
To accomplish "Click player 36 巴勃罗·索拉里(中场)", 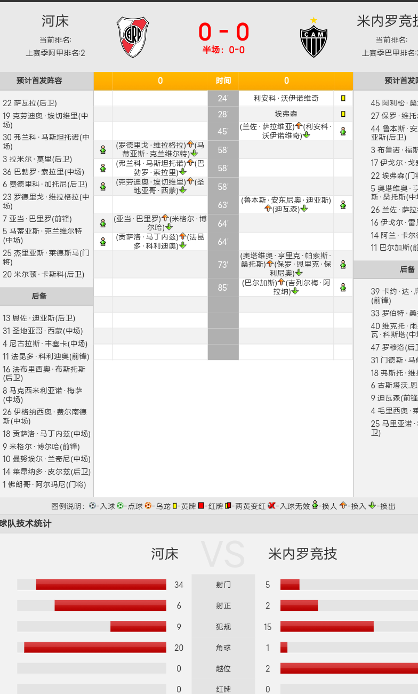I will [44, 172].
